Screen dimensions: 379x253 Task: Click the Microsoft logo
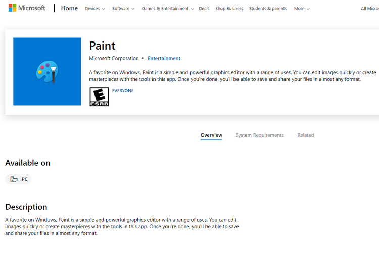coord(27,8)
